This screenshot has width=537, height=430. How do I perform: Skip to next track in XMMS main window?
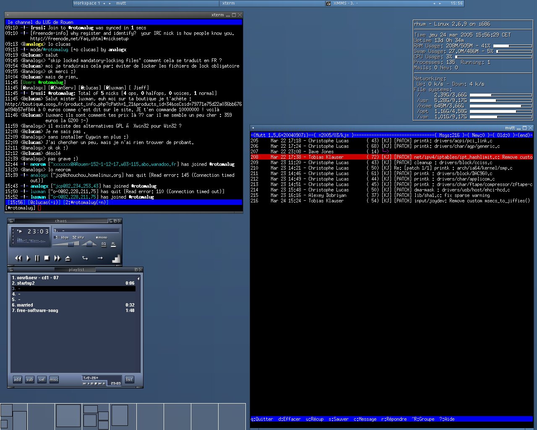coord(57,258)
